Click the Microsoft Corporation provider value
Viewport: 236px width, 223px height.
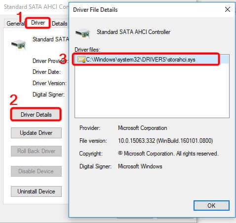pos(143,128)
